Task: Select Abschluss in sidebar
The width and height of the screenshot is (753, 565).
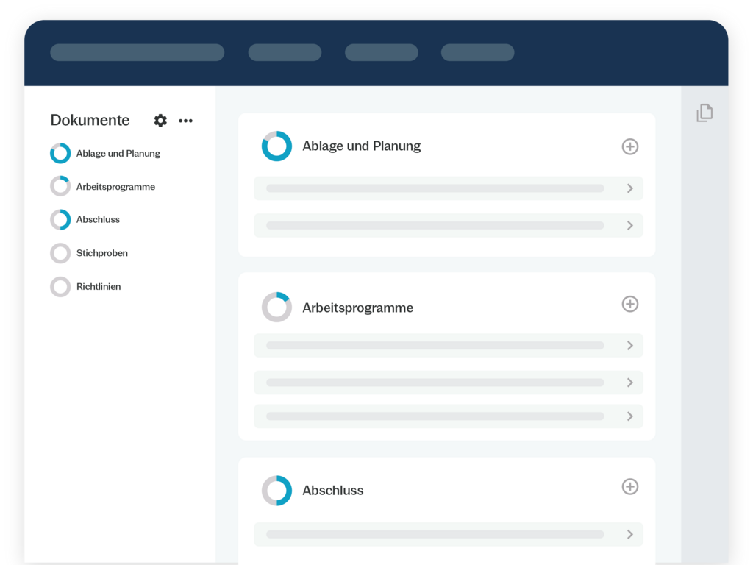Action: click(98, 219)
